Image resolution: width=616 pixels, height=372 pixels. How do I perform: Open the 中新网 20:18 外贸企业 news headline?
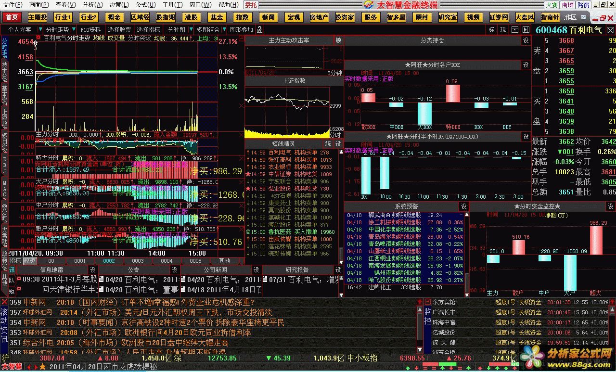[x=131, y=302]
